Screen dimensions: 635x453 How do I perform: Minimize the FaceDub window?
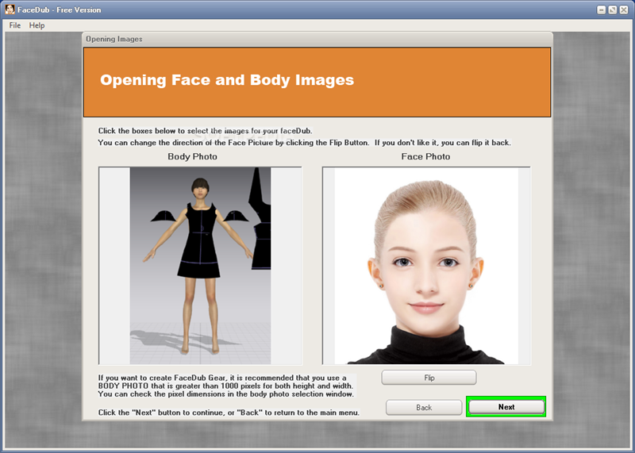coord(599,10)
